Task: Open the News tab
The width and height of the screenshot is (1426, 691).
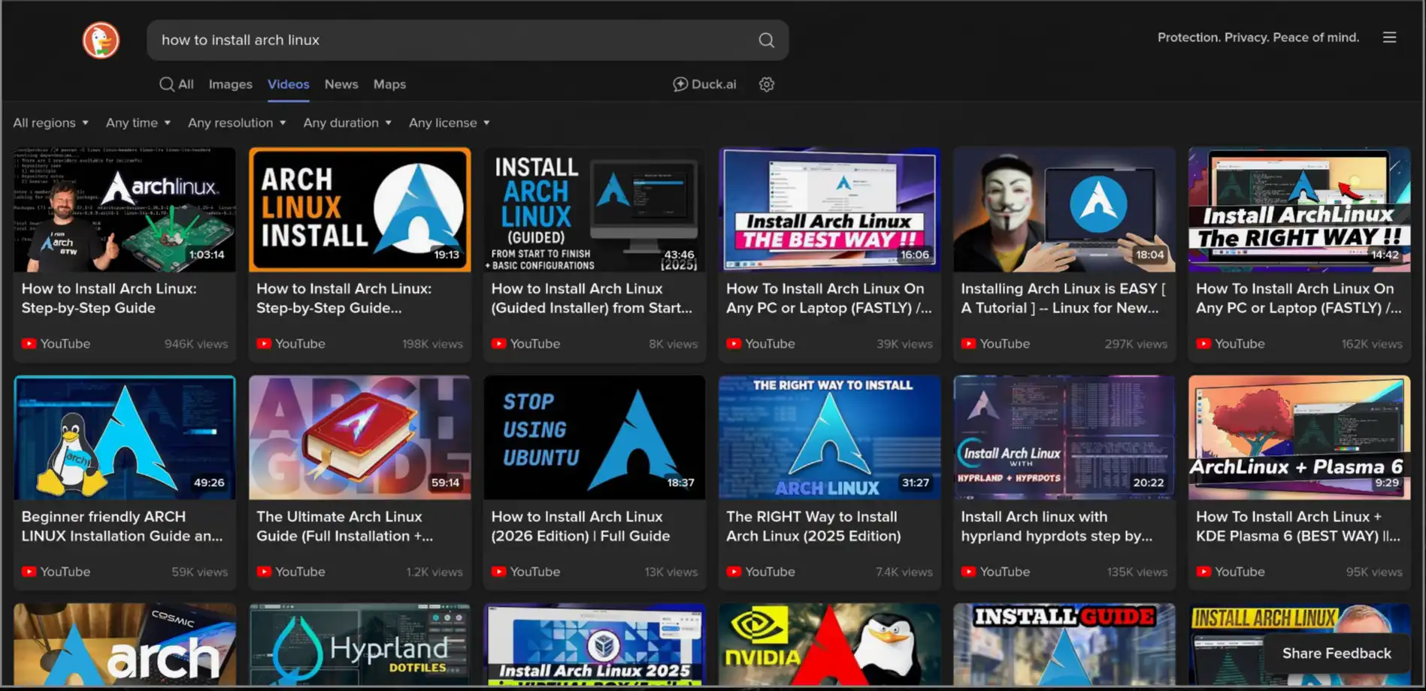Action: pyautogui.click(x=341, y=84)
